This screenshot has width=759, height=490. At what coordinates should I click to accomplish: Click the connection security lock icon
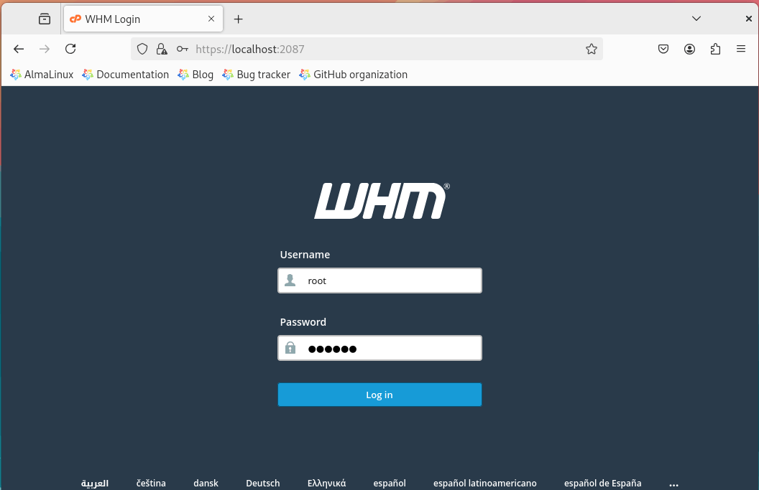point(162,49)
